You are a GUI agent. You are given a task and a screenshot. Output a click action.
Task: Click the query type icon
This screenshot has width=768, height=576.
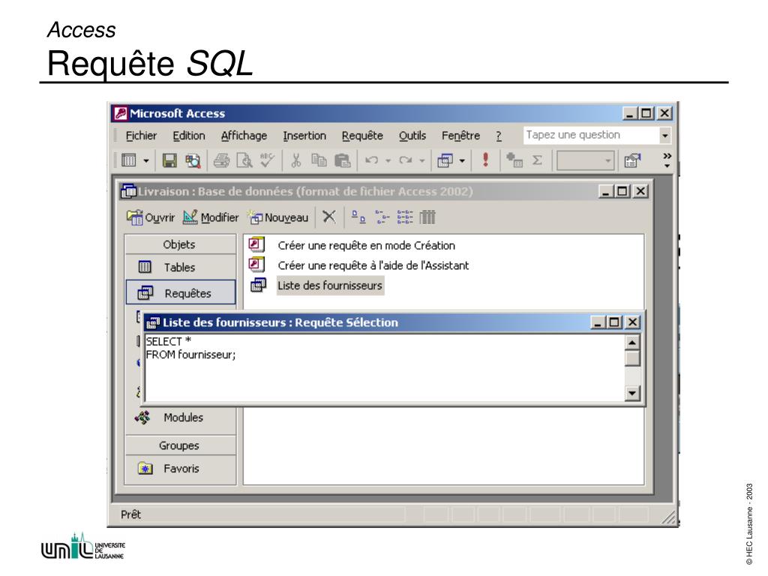[445, 160]
